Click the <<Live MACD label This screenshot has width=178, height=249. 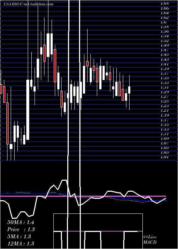click(x=150, y=240)
